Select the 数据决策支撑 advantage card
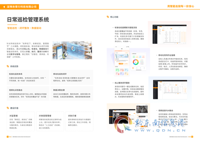Screen dimensions: 200x141 click(x=72, y=93)
